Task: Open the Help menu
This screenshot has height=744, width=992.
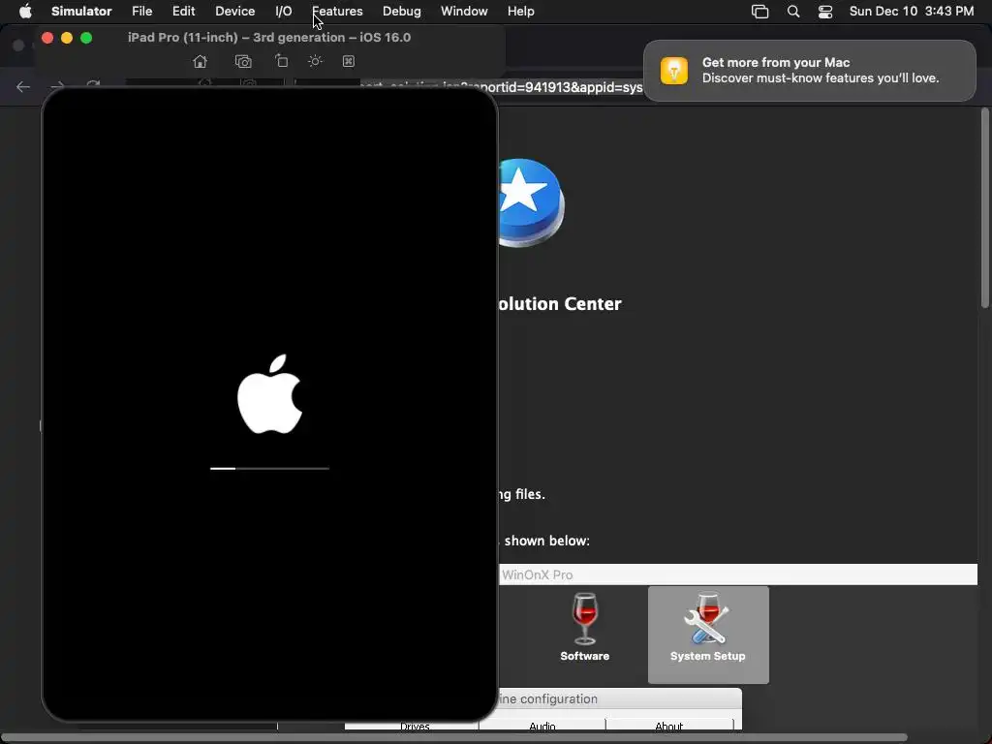Action: point(520,12)
